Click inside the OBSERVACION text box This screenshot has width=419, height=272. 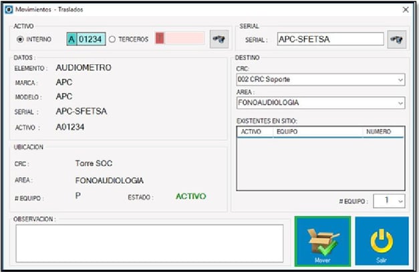[149, 243]
